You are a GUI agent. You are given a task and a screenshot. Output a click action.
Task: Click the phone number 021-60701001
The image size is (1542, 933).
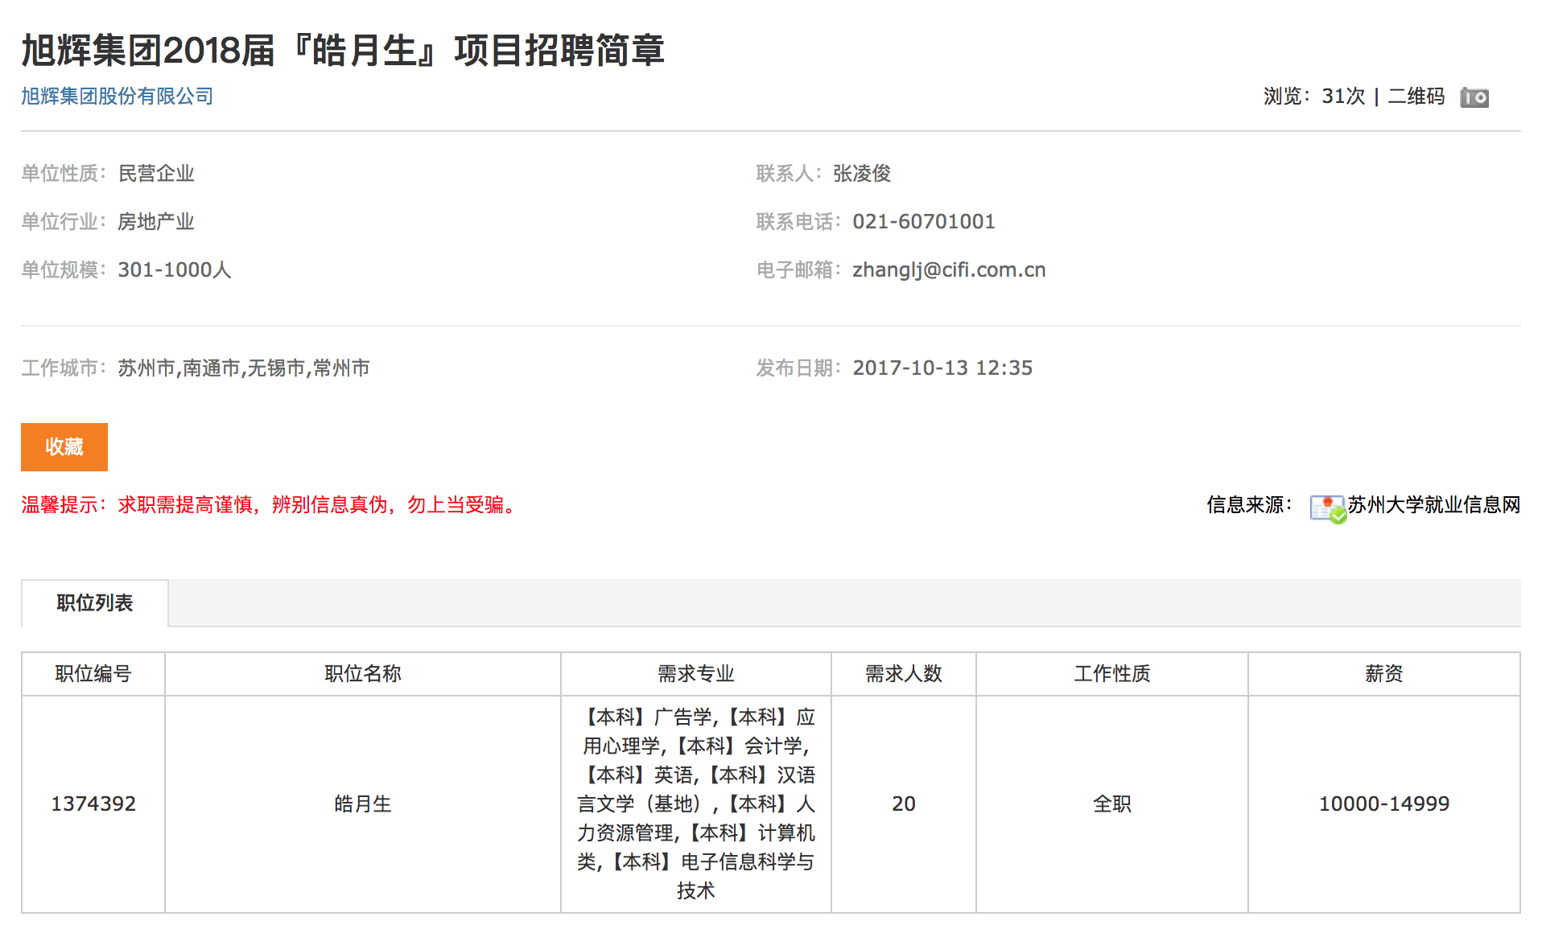tap(923, 222)
